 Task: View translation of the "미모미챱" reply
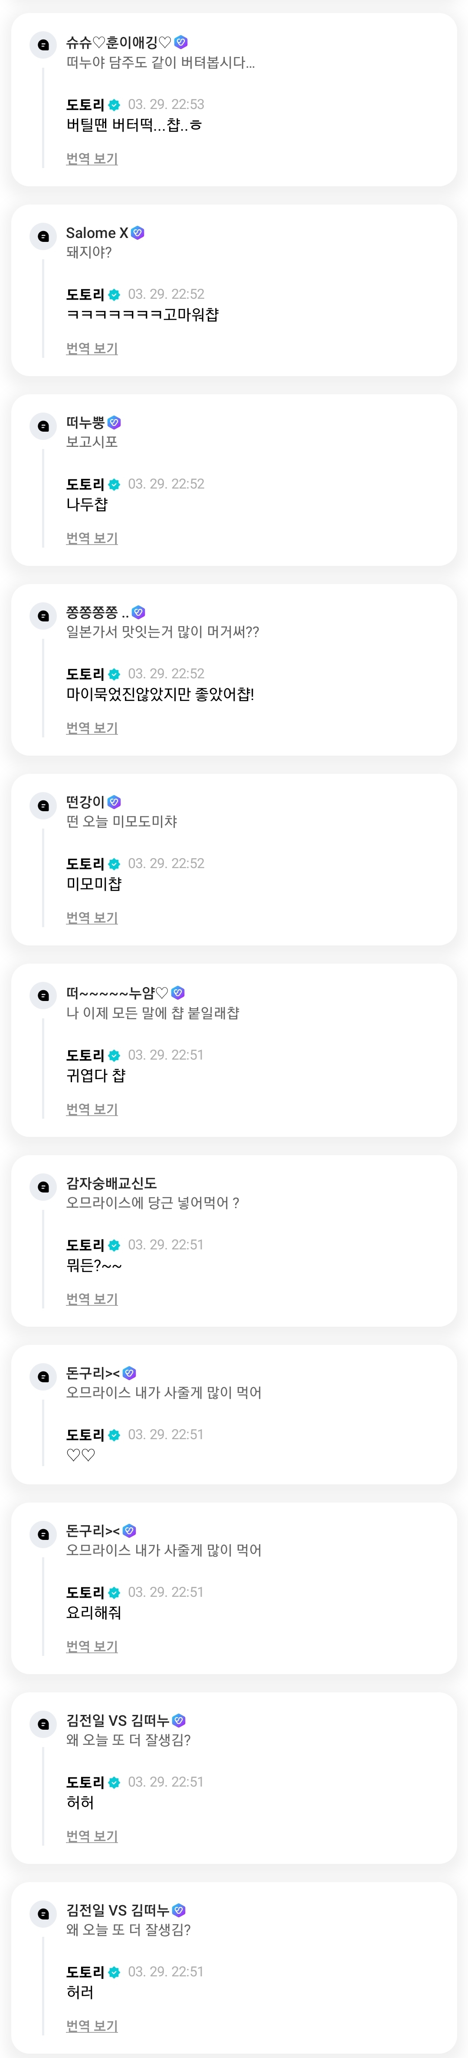tap(92, 917)
